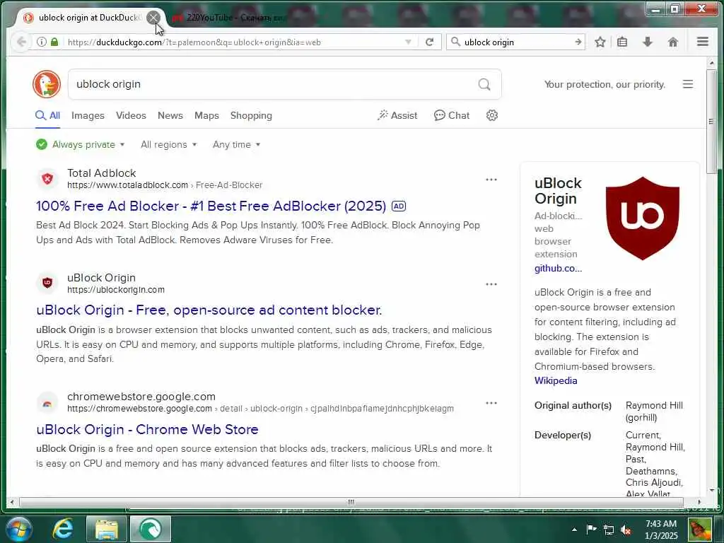Switch to the News tab

[170, 115]
